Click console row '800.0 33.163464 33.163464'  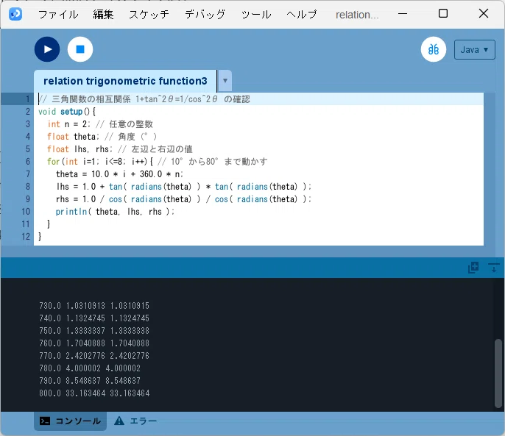tap(94, 393)
